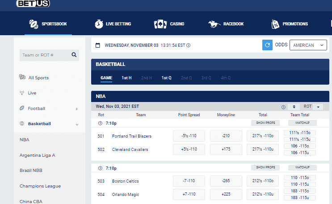Select the GAME tab
The width and height of the screenshot is (332, 204).
point(106,78)
